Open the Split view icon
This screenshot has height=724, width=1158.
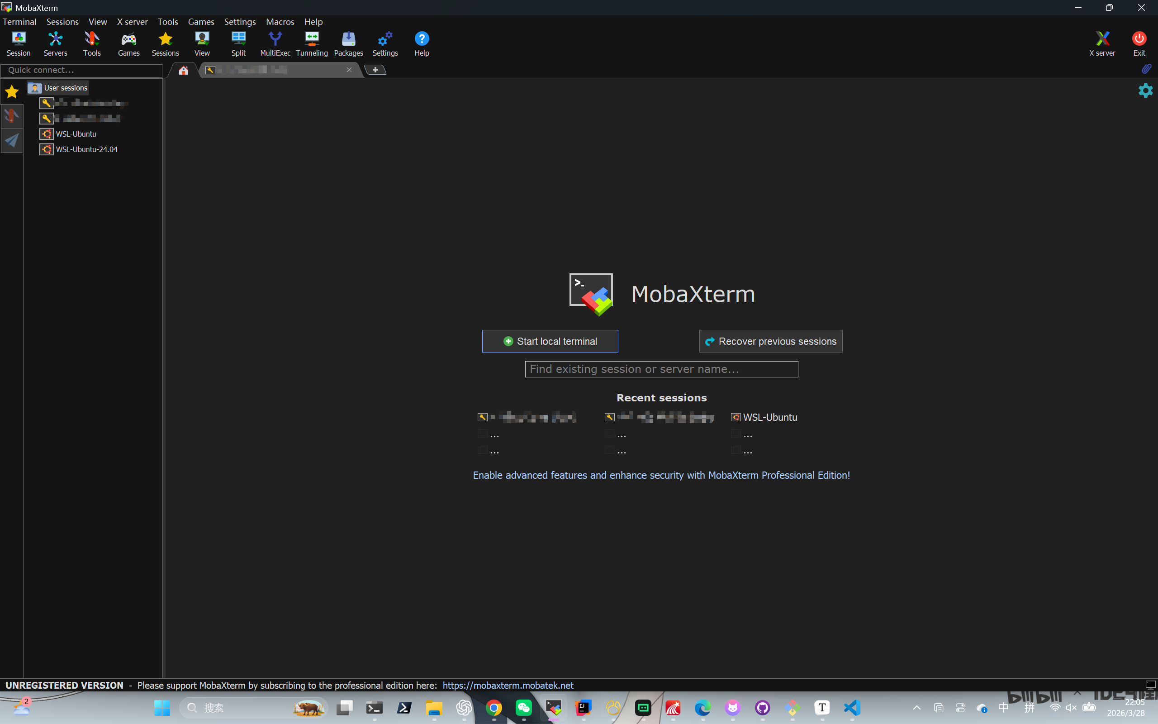click(238, 43)
